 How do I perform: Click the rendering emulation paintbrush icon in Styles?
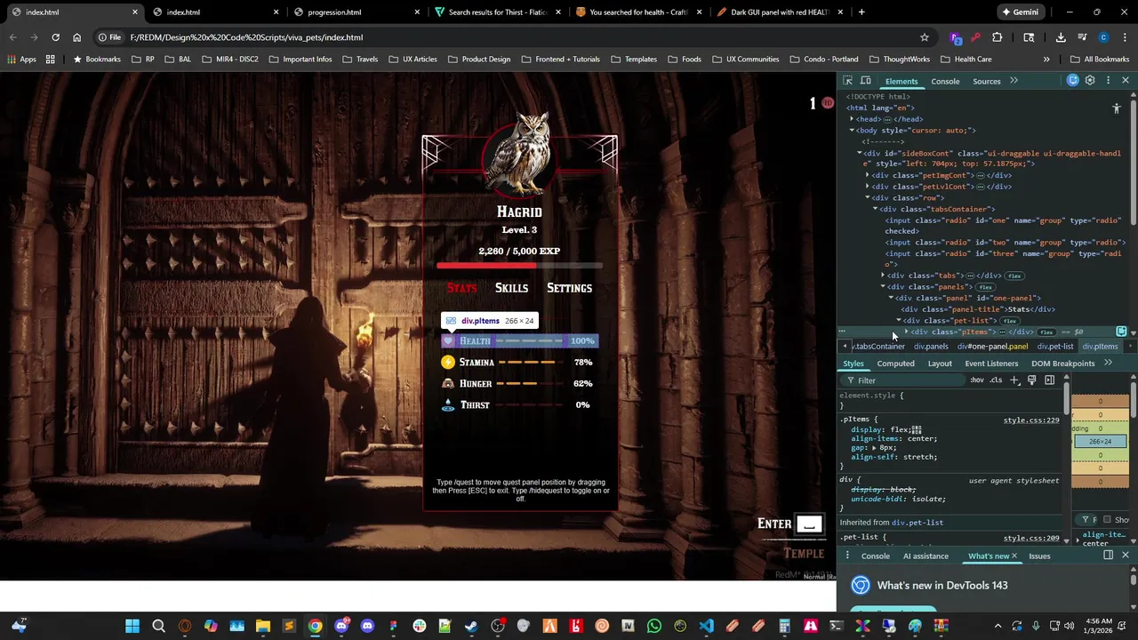(1031, 380)
